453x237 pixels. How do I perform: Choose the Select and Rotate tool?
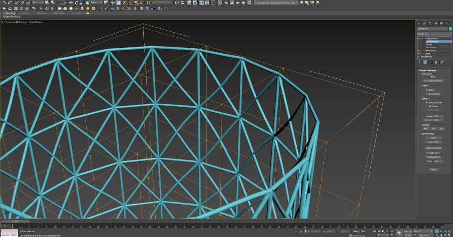pyautogui.click(x=77, y=3)
